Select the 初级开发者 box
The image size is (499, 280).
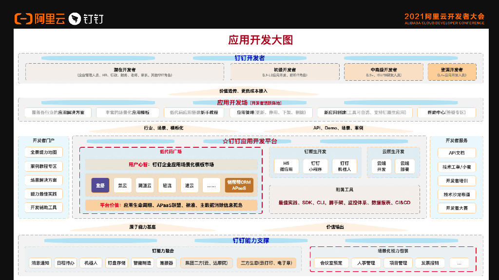285,72
